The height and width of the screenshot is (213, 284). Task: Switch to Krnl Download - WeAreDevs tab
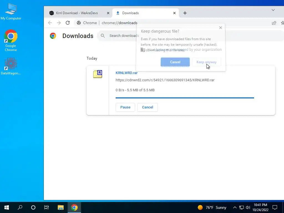tap(77, 13)
